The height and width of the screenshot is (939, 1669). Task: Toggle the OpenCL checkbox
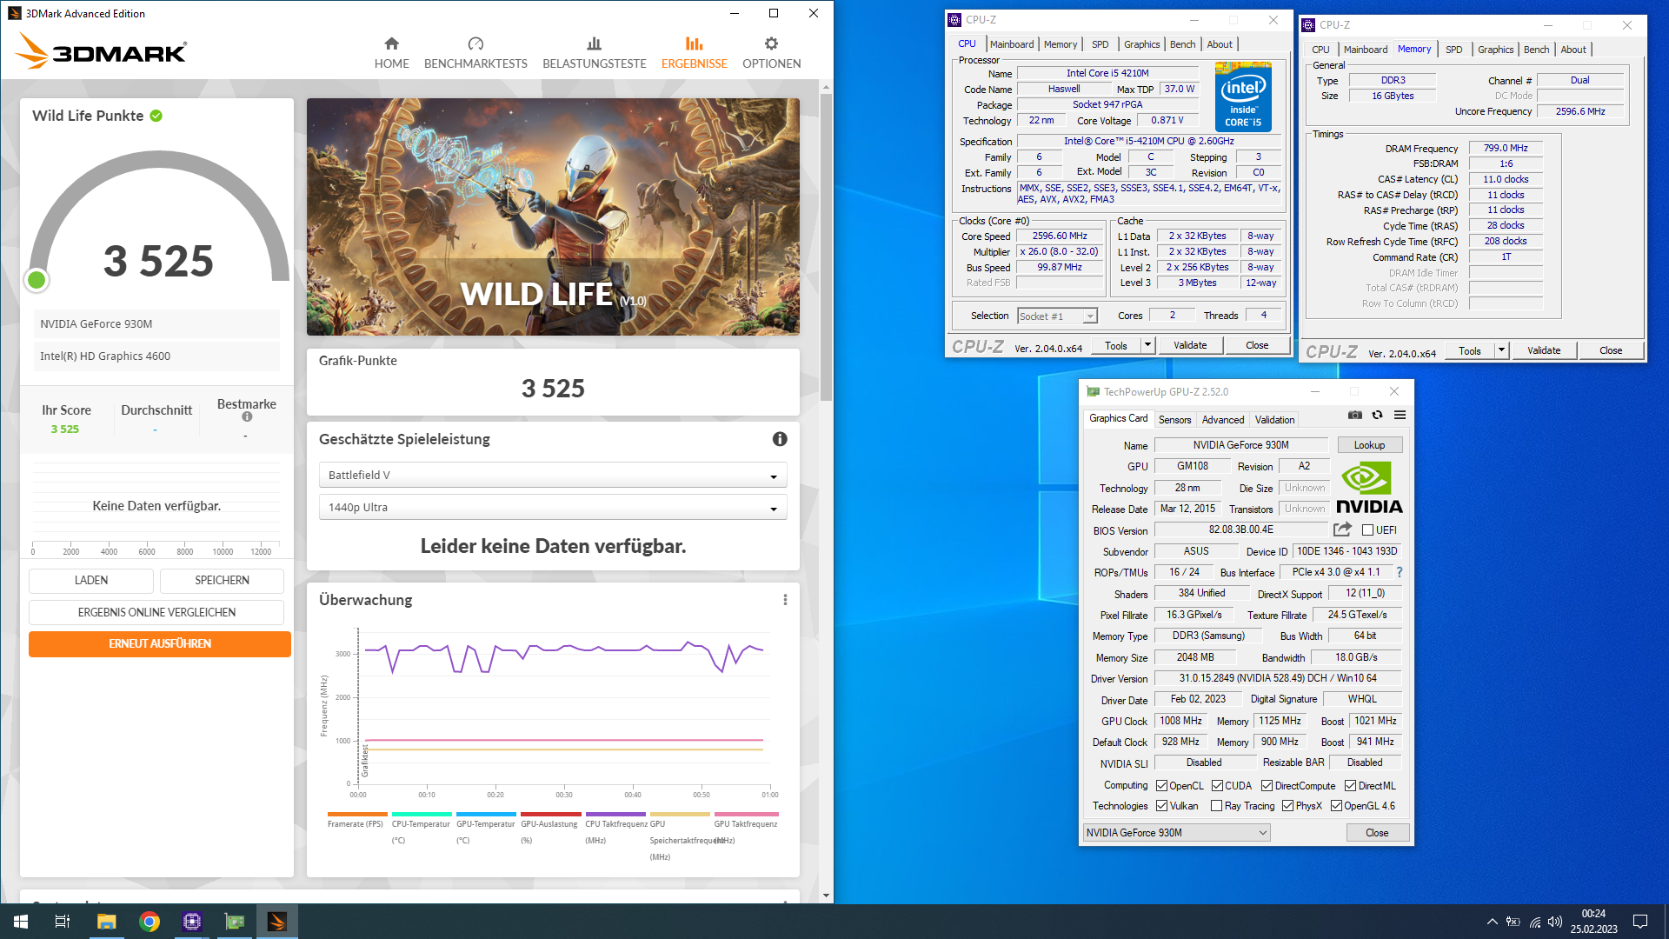[x=1161, y=785]
